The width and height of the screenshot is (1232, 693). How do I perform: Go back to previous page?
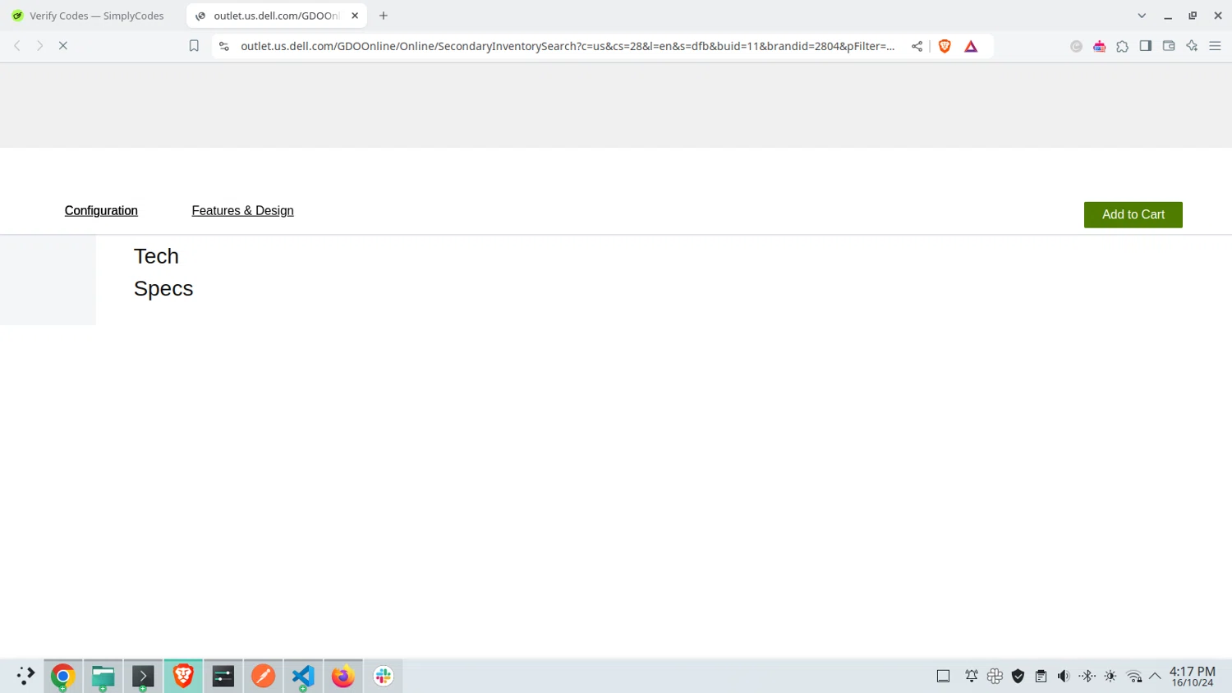(x=17, y=46)
